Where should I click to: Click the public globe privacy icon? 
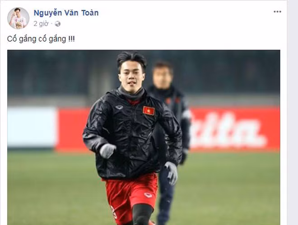pyautogui.click(x=58, y=24)
